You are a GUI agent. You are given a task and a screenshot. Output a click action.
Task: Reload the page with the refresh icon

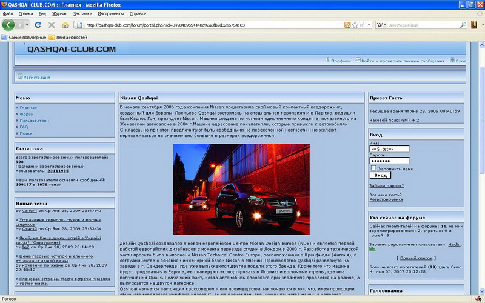click(x=38, y=25)
